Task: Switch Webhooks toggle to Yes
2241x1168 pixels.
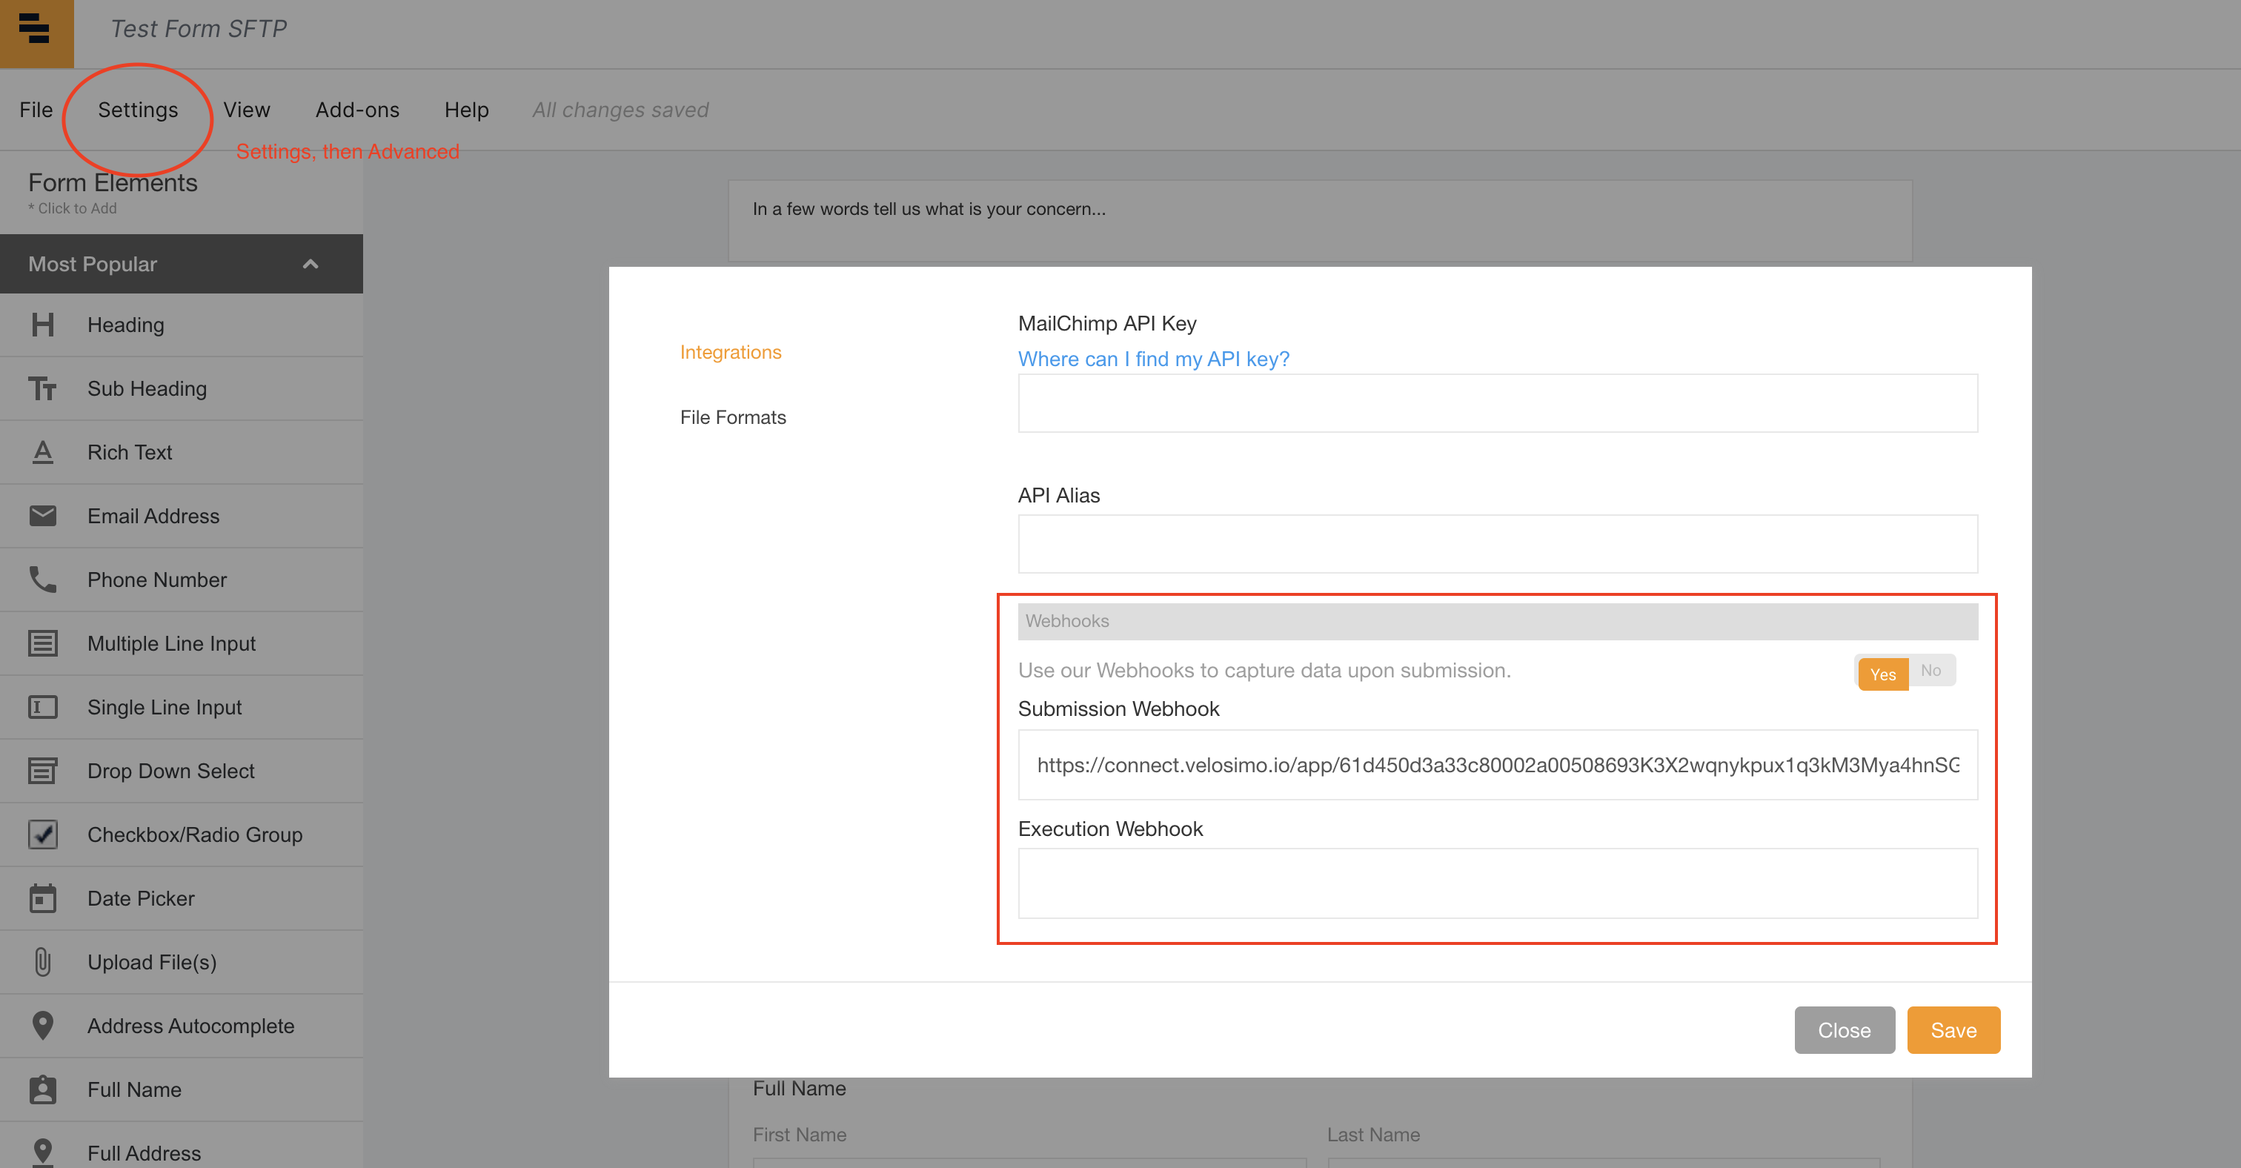Action: [x=1882, y=674]
